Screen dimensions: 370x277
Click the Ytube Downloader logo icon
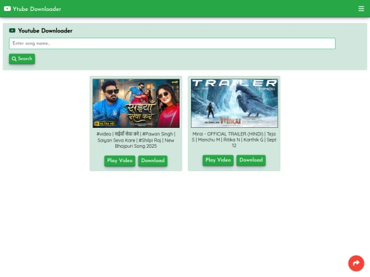coord(8,9)
